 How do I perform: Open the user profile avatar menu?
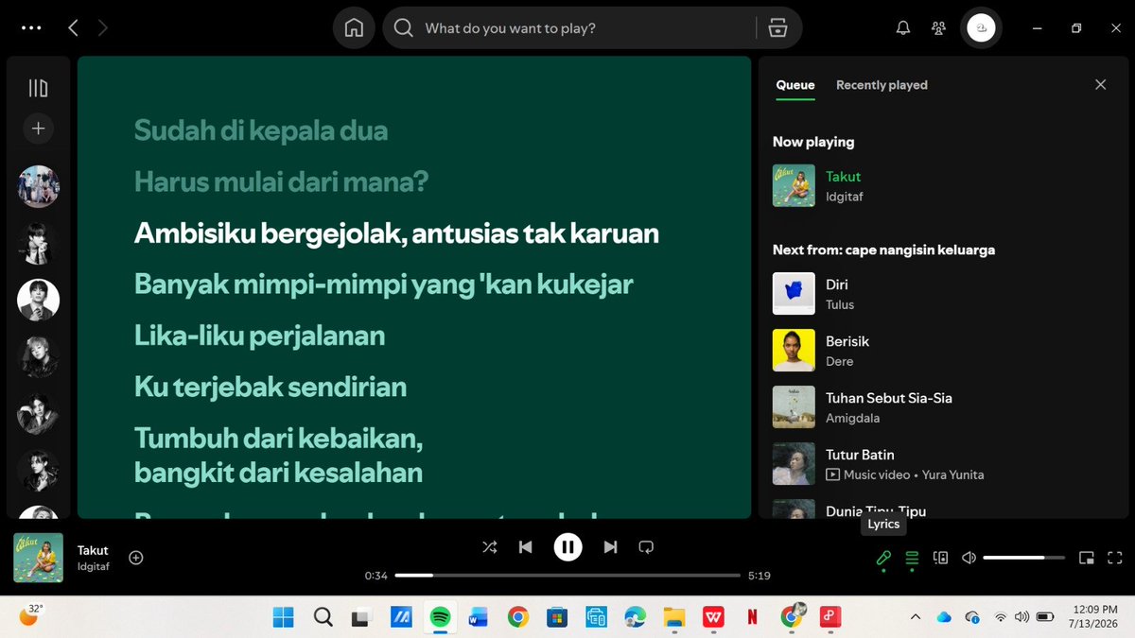point(981,28)
